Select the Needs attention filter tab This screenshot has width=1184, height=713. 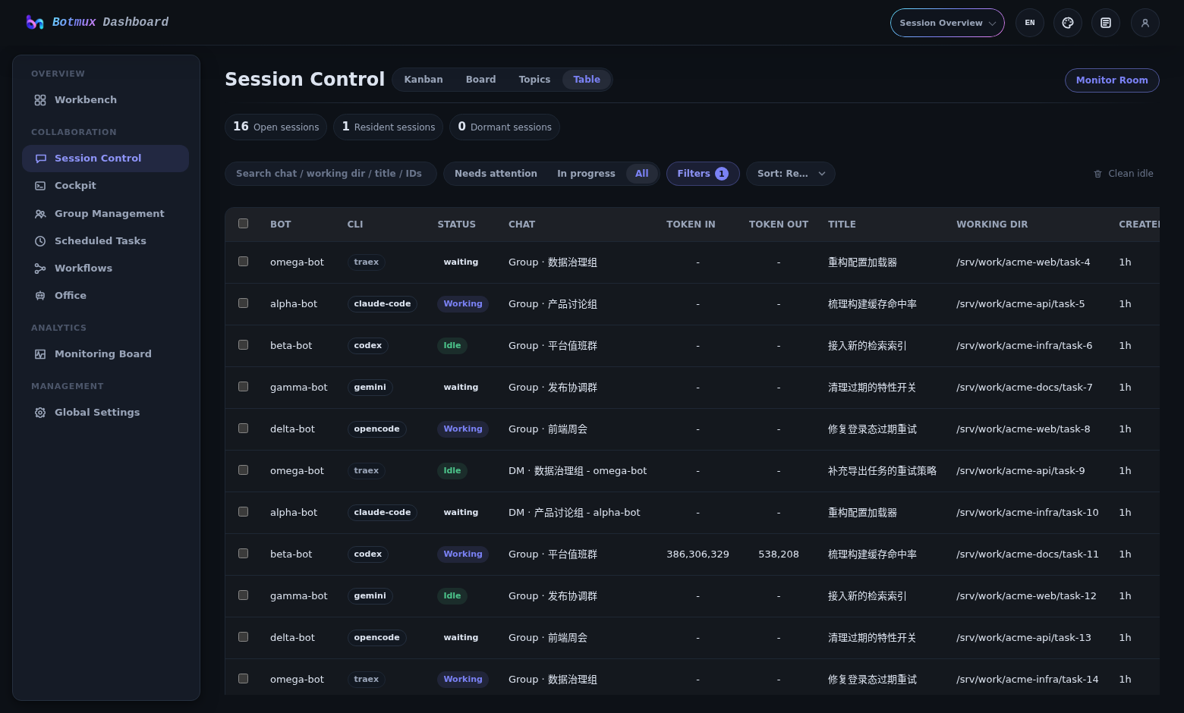coord(496,174)
